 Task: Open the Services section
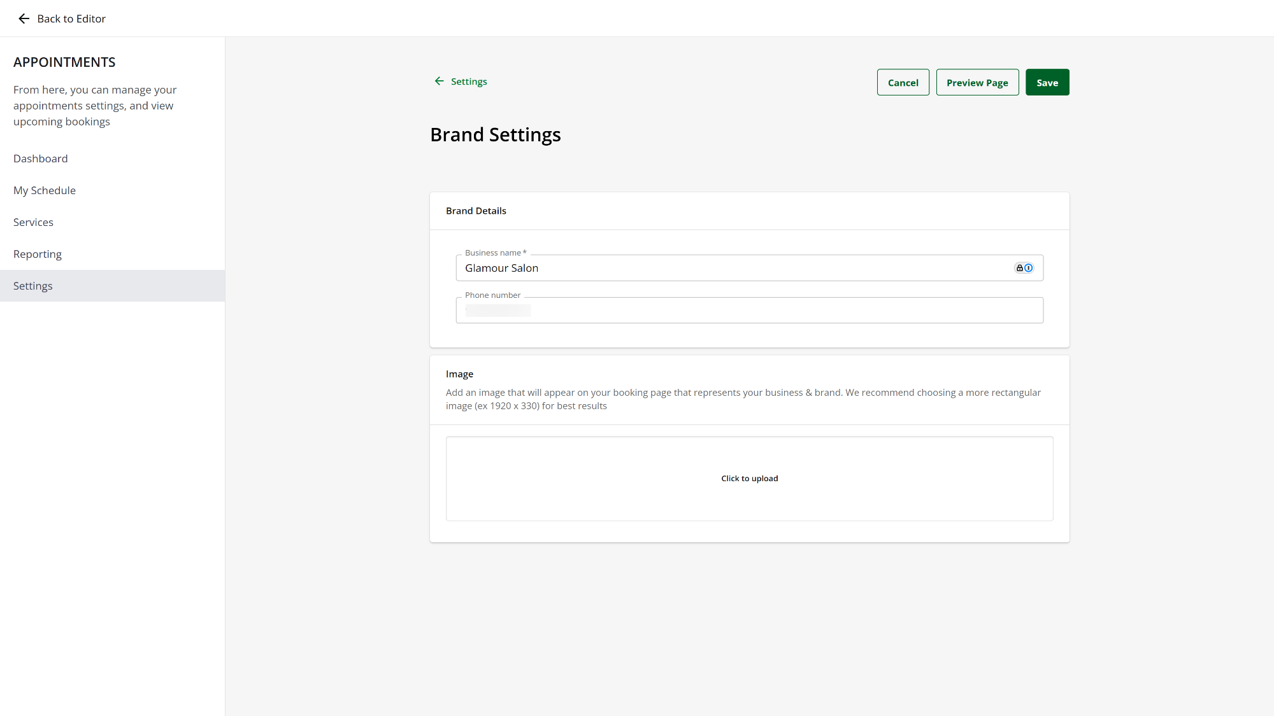(x=33, y=222)
